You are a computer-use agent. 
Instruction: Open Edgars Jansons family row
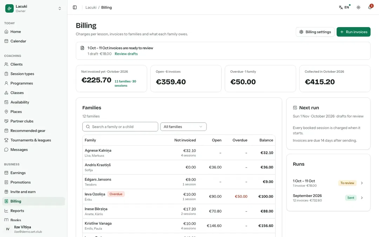coord(179,182)
